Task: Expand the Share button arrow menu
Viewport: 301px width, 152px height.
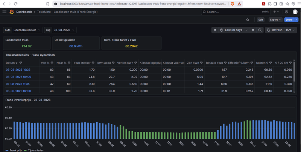Action: (x=296, y=20)
